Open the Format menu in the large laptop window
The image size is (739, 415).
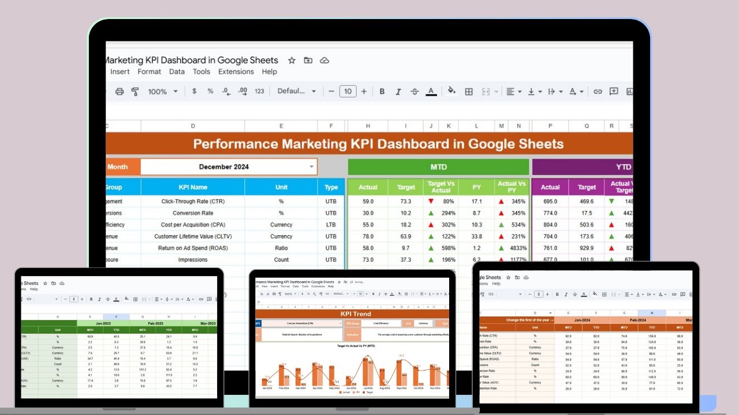150,71
